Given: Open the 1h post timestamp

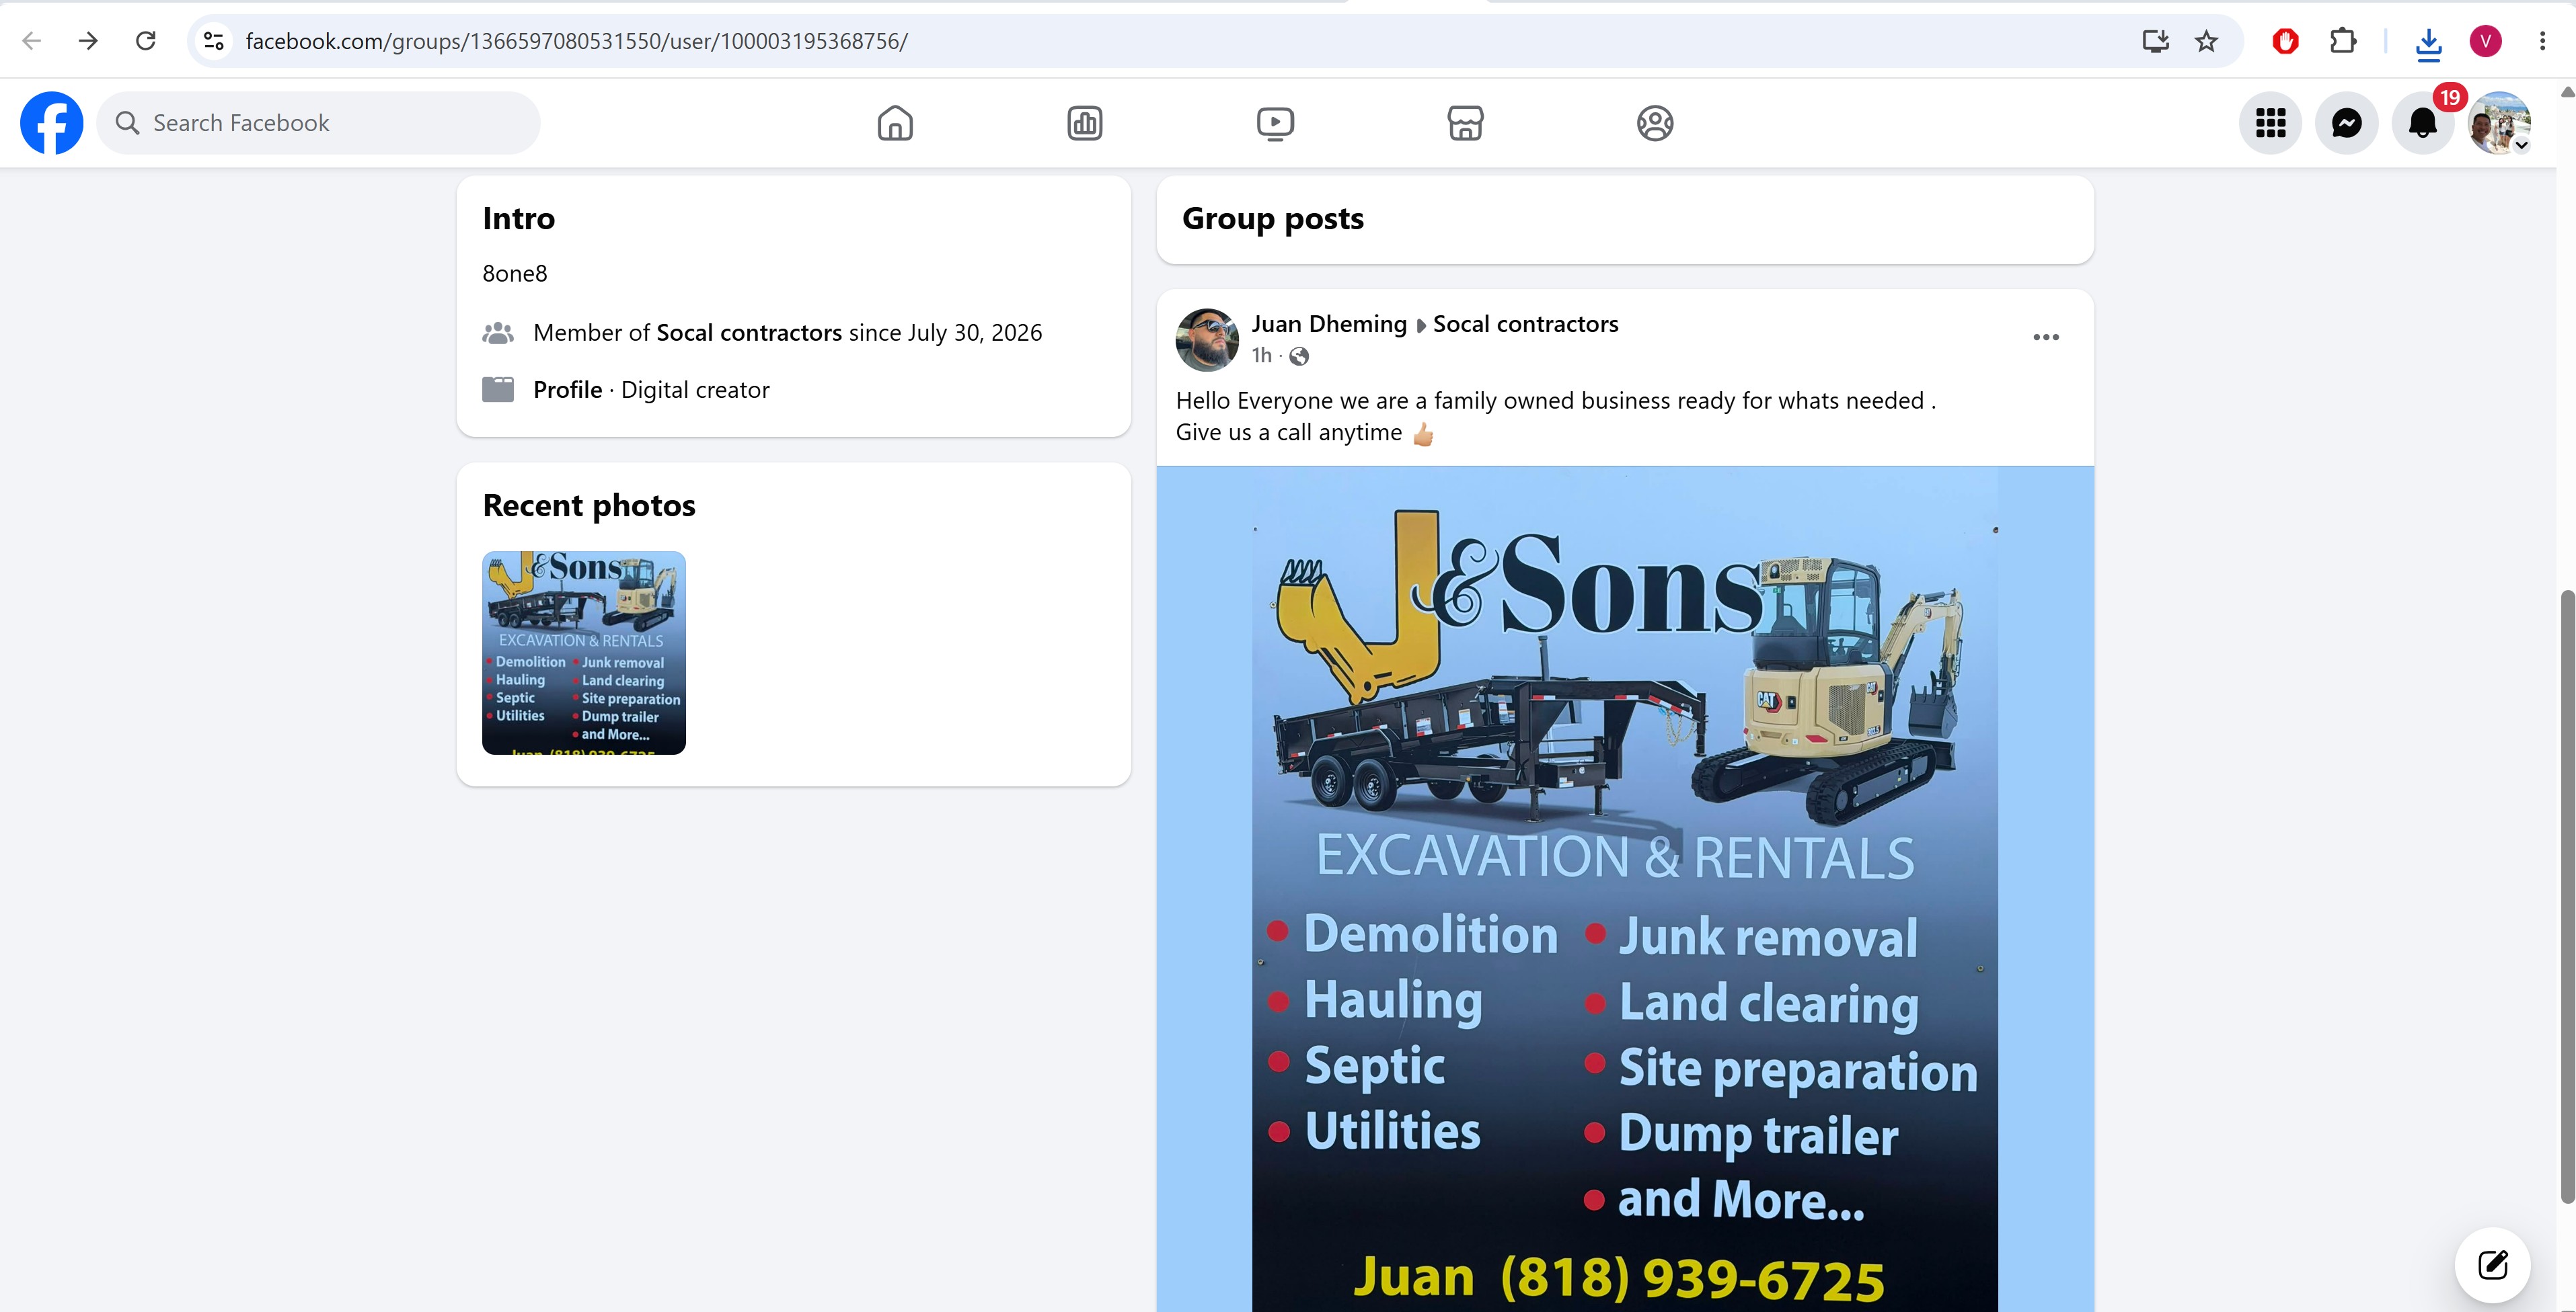Looking at the screenshot, I should pyautogui.click(x=1262, y=356).
